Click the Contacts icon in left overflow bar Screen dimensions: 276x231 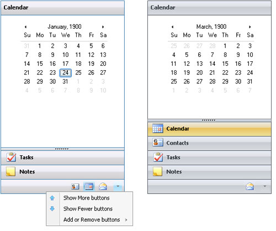tap(75, 187)
